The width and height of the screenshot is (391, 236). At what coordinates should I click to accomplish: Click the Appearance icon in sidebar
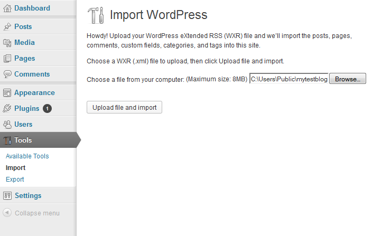tap(7, 93)
